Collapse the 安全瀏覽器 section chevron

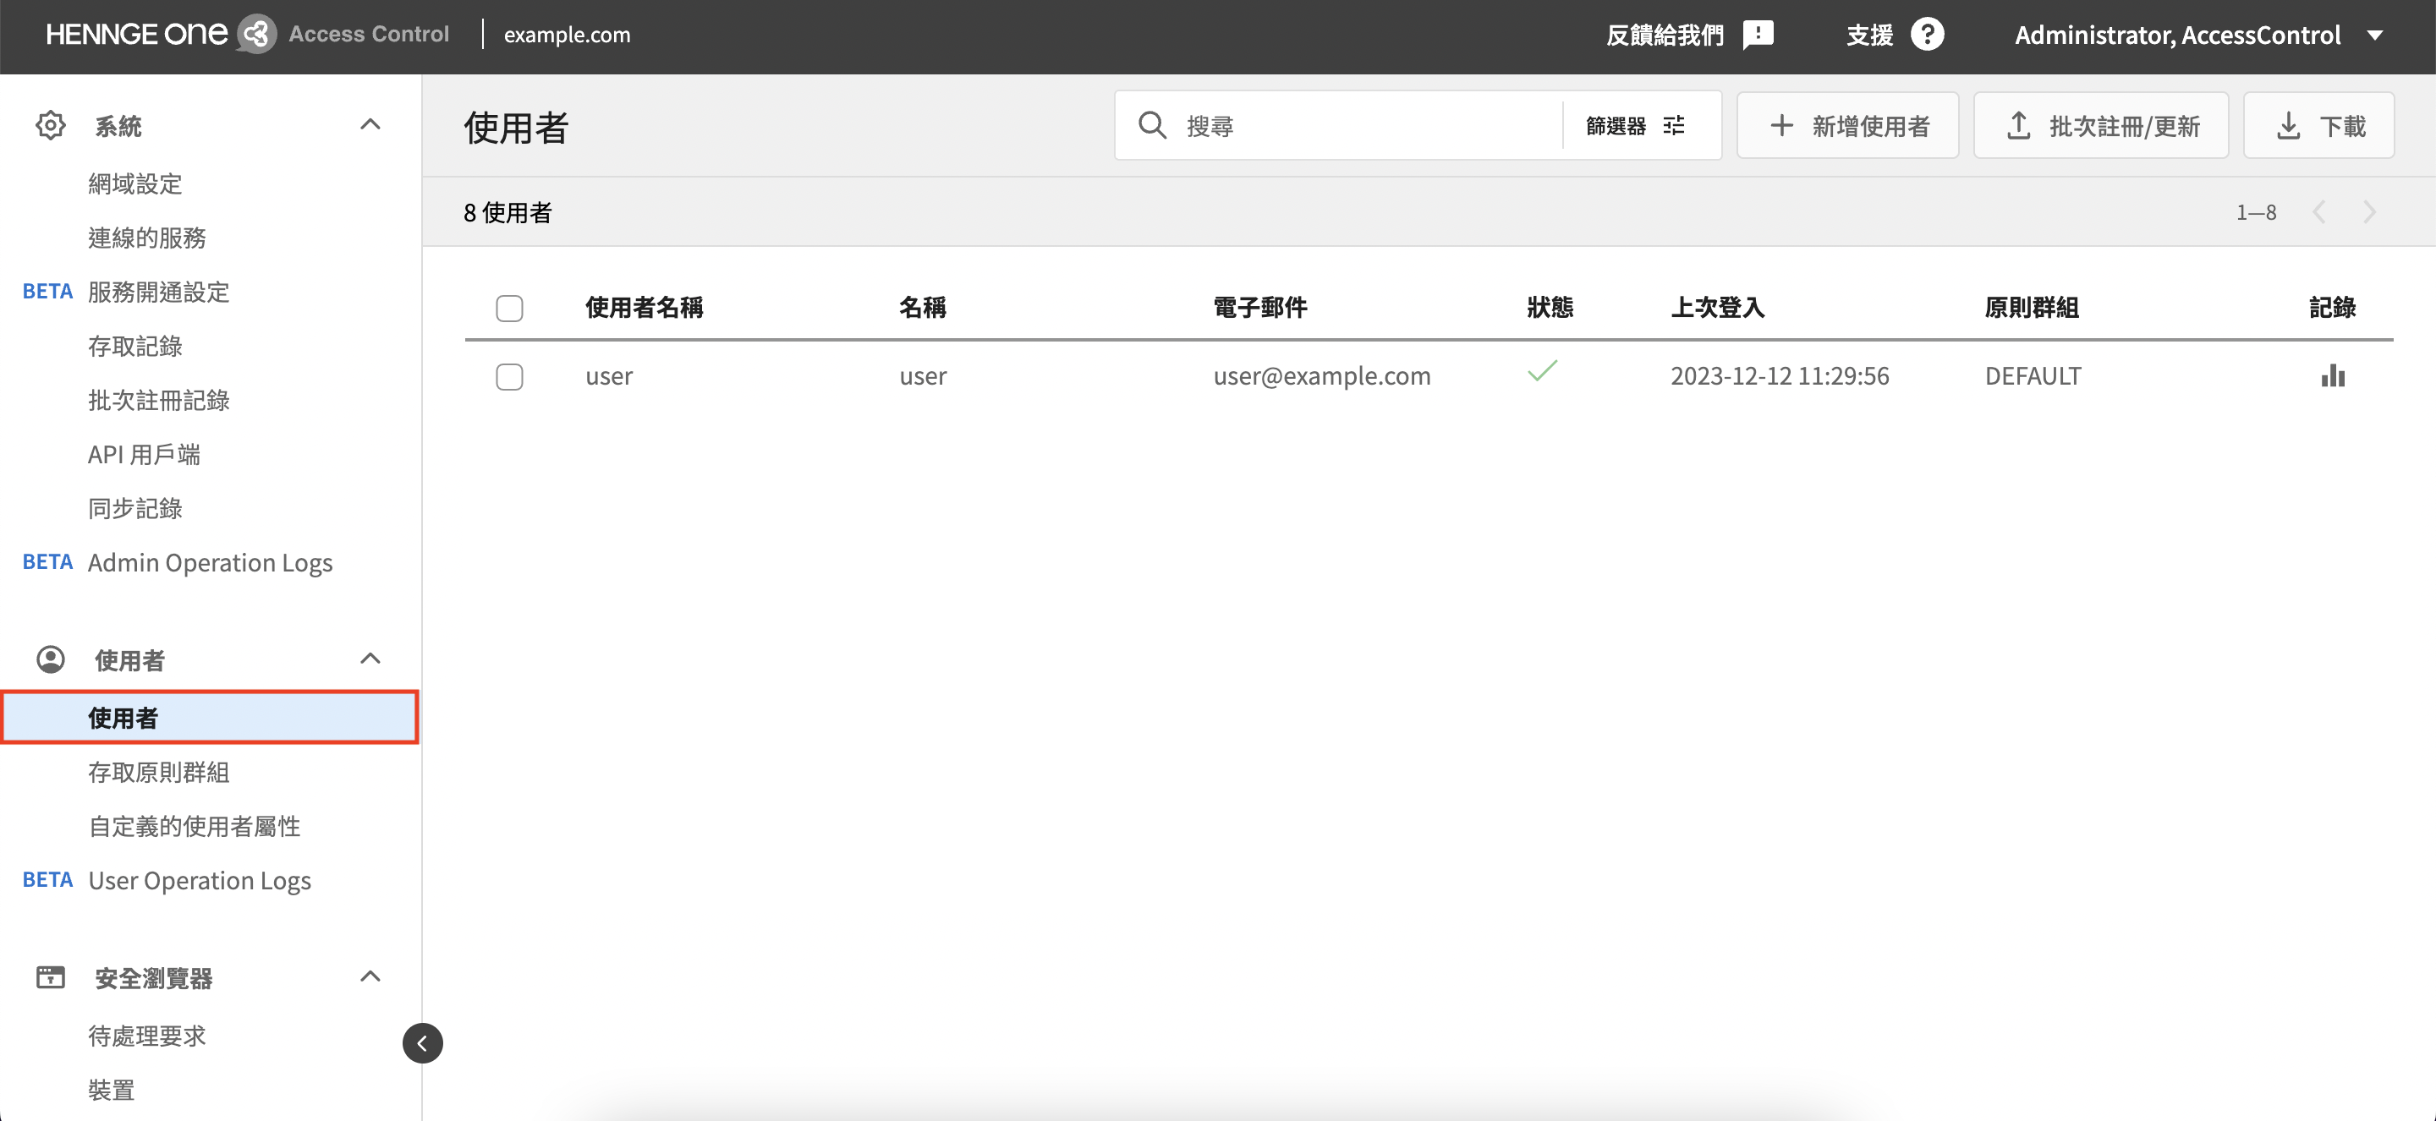(x=370, y=976)
